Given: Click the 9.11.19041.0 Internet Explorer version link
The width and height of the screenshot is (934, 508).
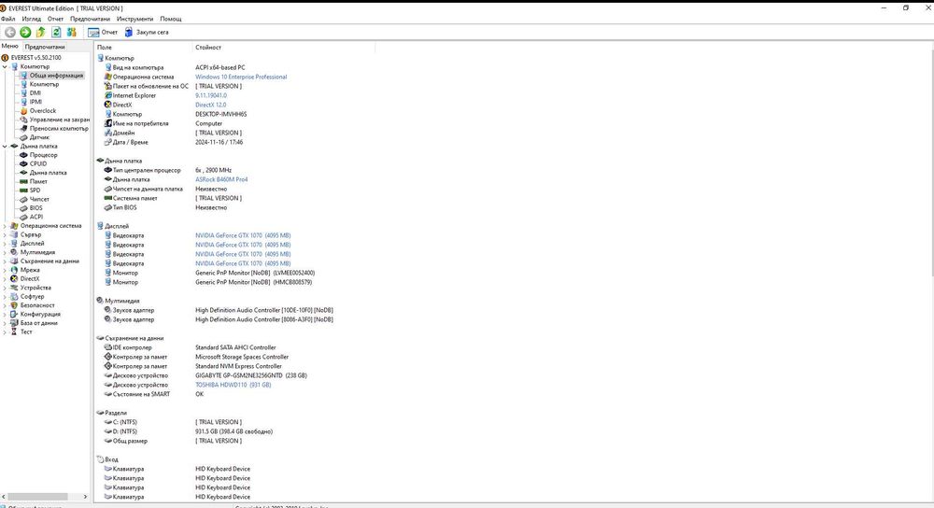Looking at the screenshot, I should click(x=211, y=95).
